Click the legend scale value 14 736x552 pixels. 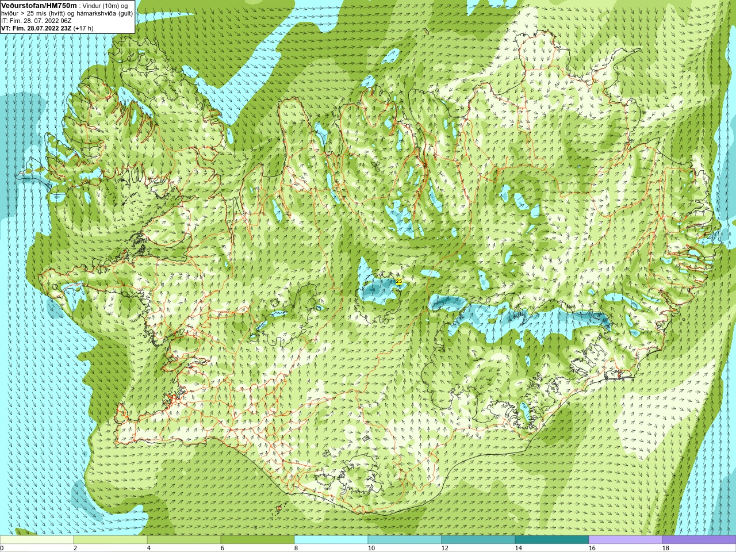coord(519,548)
